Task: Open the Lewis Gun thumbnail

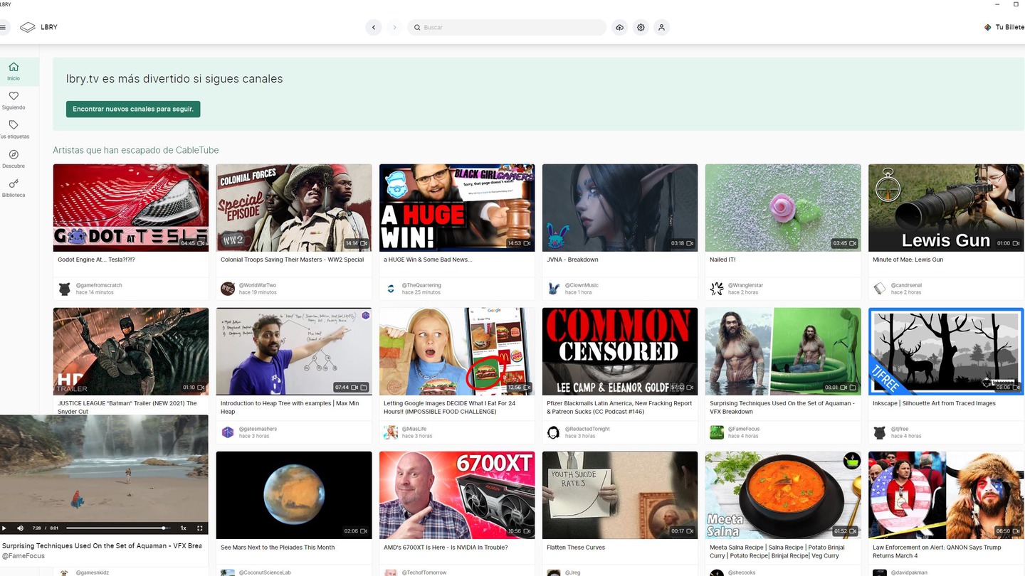Action: (x=946, y=208)
